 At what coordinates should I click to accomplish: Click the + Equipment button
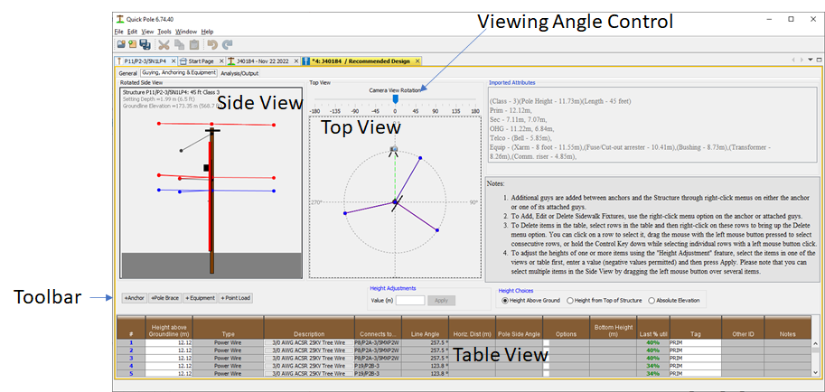200,298
